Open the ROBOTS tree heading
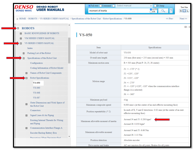This screenshot has width=195, height=150. click(28, 28)
